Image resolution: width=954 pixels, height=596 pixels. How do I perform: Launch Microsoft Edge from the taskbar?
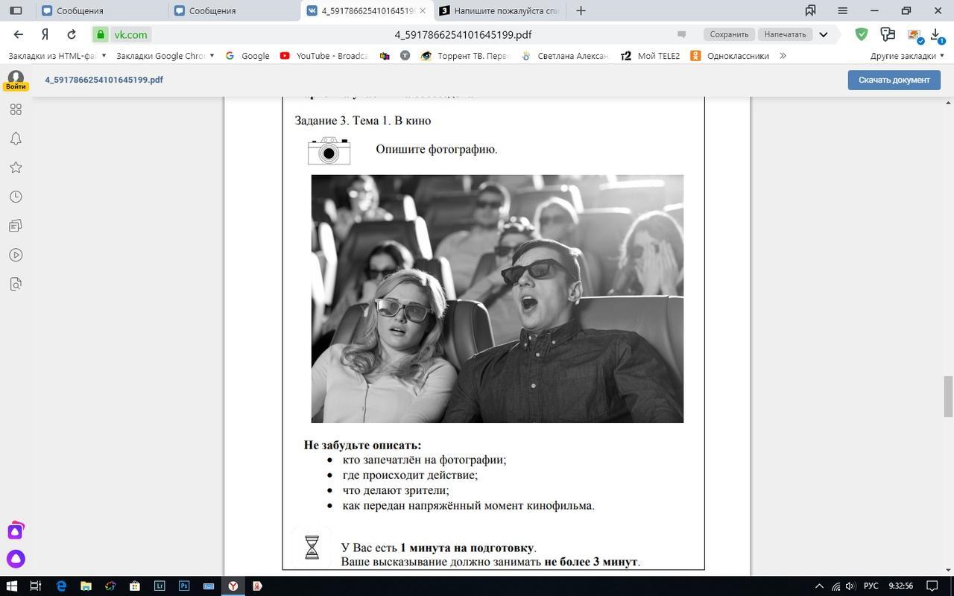click(x=61, y=586)
